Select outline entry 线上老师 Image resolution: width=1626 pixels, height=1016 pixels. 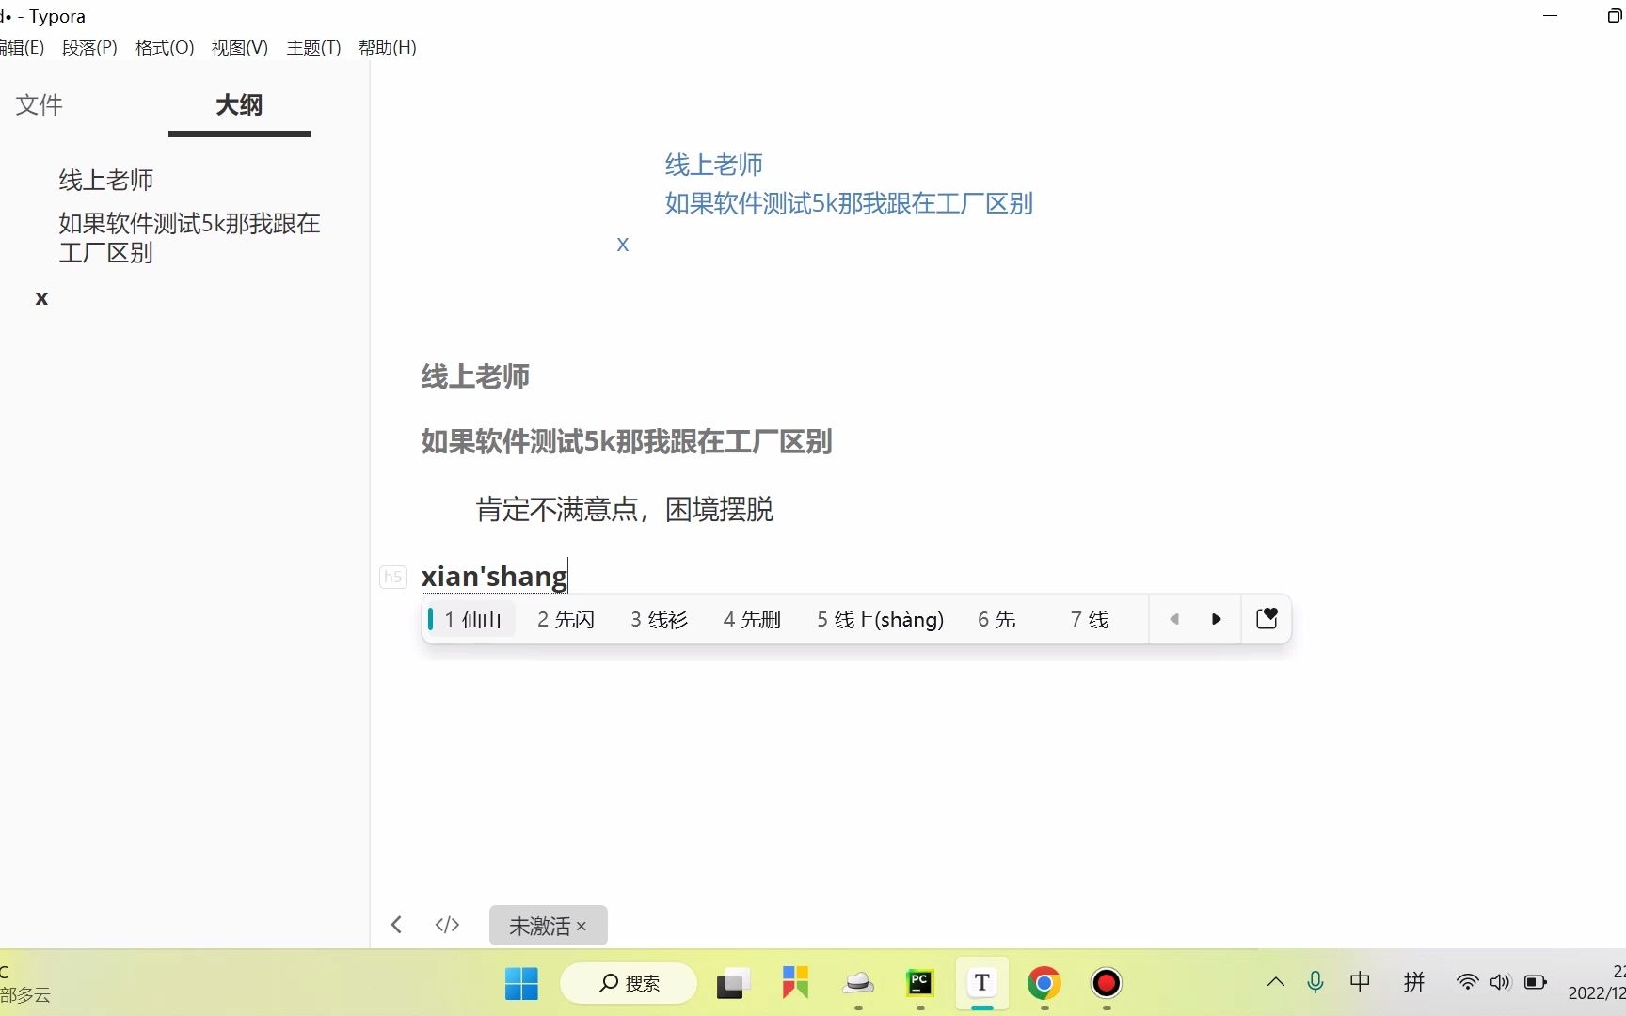[x=106, y=180]
